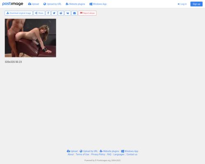
Task: Select the image title text 320x320.50.23
Action: click(13, 62)
